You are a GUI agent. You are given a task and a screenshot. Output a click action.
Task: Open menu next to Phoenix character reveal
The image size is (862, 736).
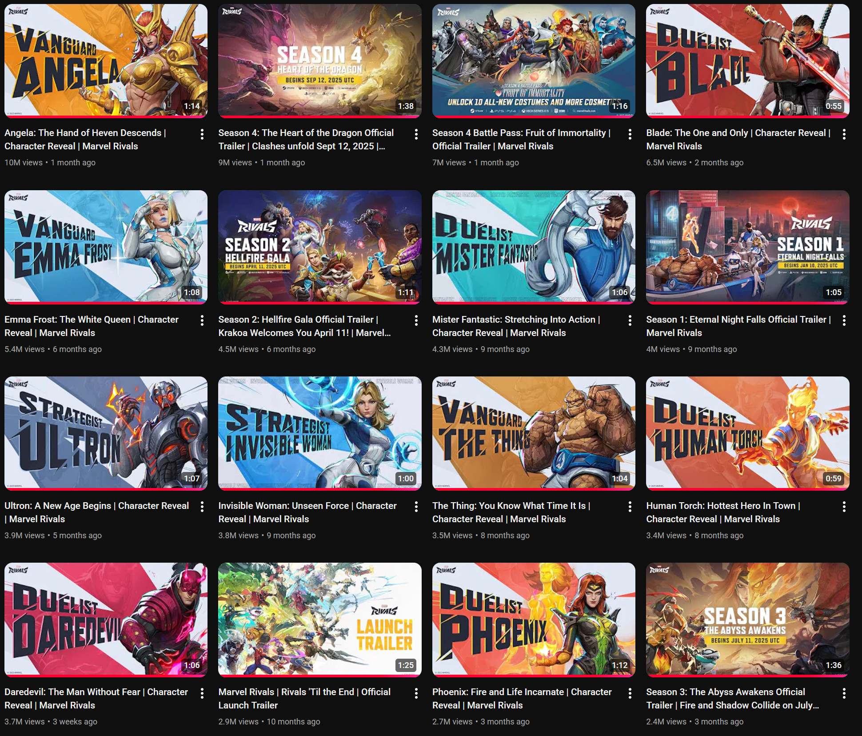pyautogui.click(x=630, y=693)
